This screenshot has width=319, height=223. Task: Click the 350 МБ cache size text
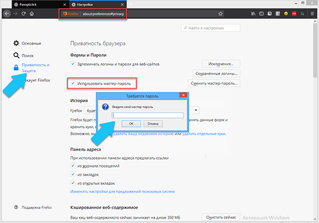coord(174,217)
